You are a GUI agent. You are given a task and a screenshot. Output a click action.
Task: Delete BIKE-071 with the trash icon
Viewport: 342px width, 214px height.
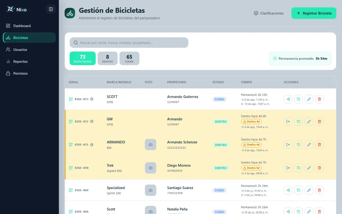click(319, 145)
